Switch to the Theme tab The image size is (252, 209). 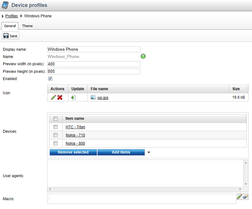tap(27, 26)
